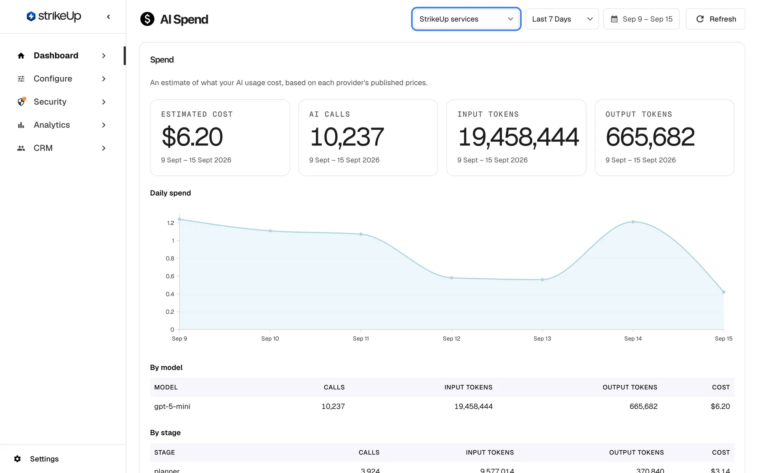Open the Dashboard menu item

pyautogui.click(x=62, y=55)
